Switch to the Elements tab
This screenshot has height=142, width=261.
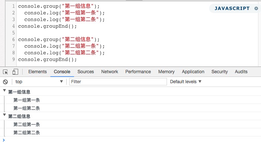[37, 72]
